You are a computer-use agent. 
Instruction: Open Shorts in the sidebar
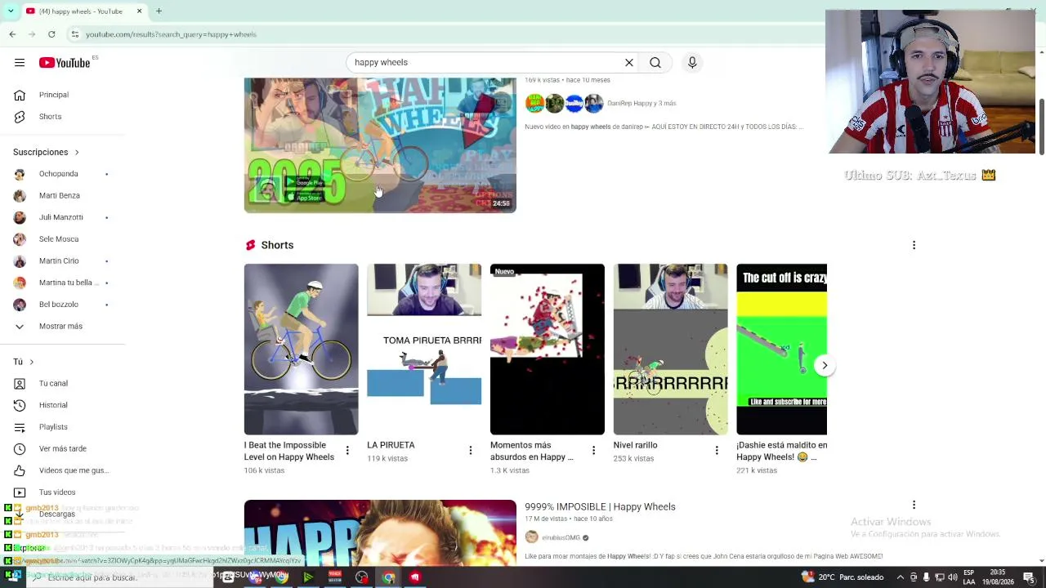point(50,117)
